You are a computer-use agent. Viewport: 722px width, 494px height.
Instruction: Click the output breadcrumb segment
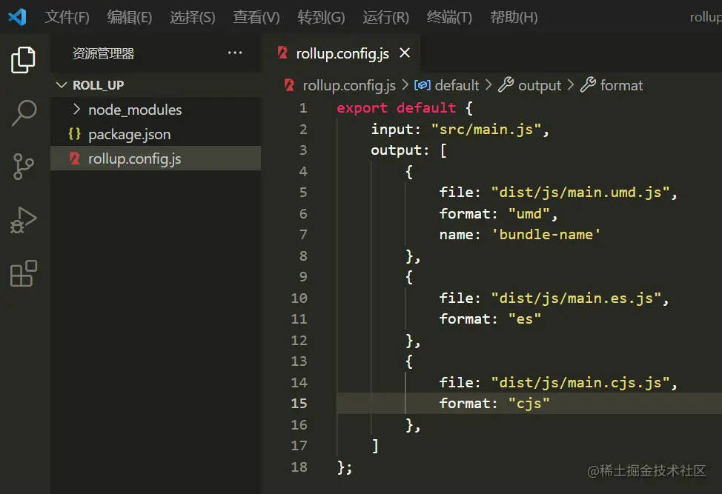click(x=540, y=86)
